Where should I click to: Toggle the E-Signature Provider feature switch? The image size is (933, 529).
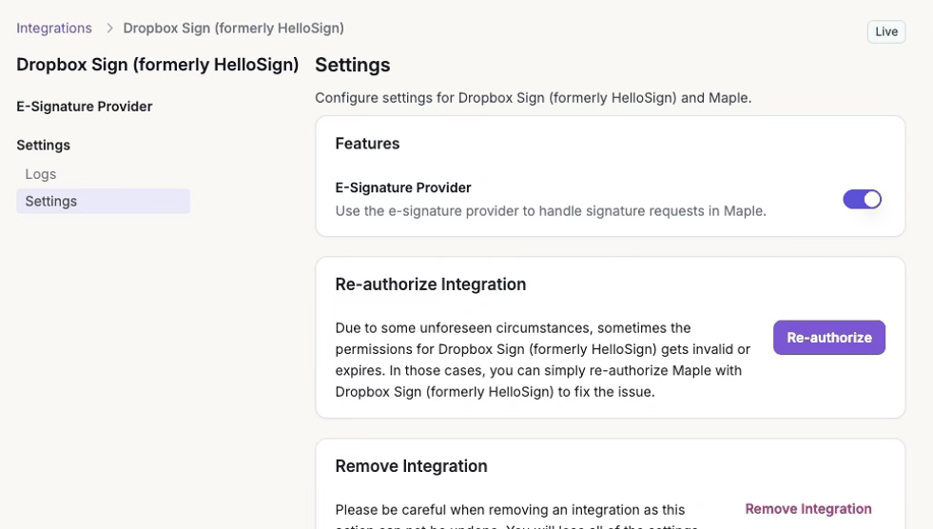click(x=862, y=199)
